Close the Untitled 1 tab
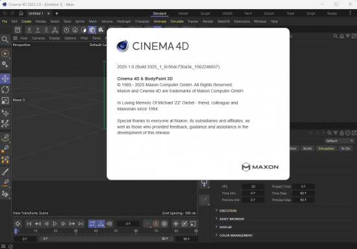 [49, 14]
